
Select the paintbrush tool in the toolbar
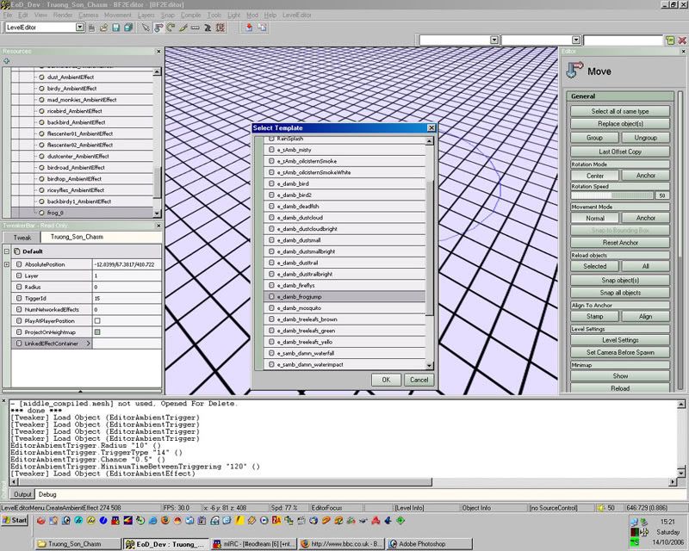(183, 28)
